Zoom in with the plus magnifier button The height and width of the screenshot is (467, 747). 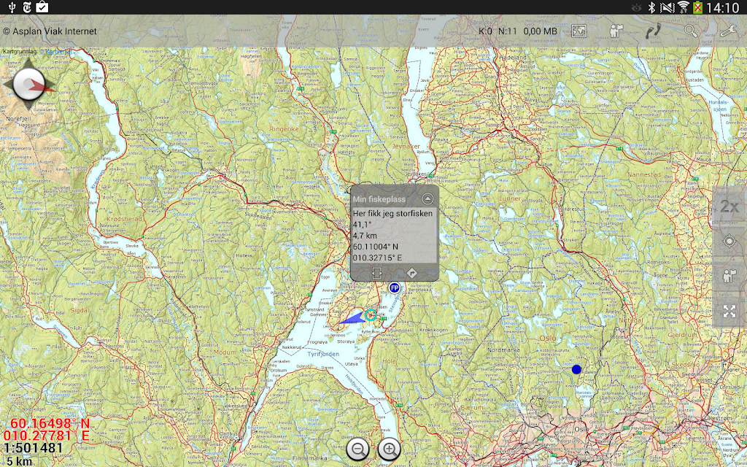pyautogui.click(x=390, y=449)
